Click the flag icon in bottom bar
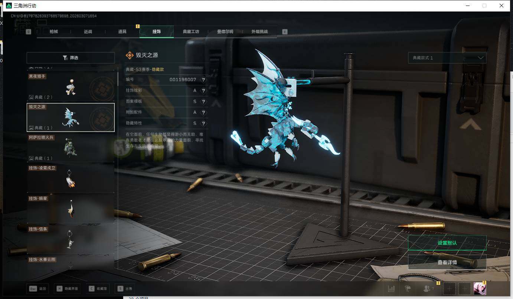 pyautogui.click(x=408, y=289)
